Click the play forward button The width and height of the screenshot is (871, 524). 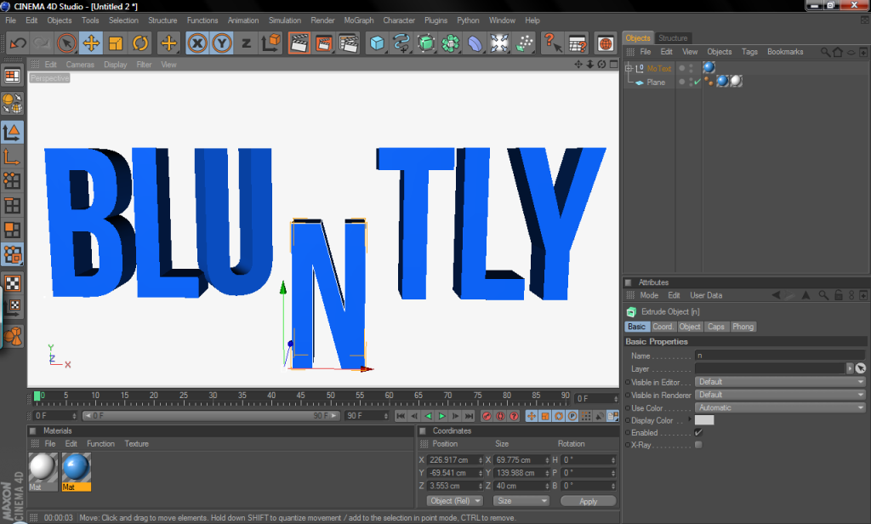pos(442,416)
